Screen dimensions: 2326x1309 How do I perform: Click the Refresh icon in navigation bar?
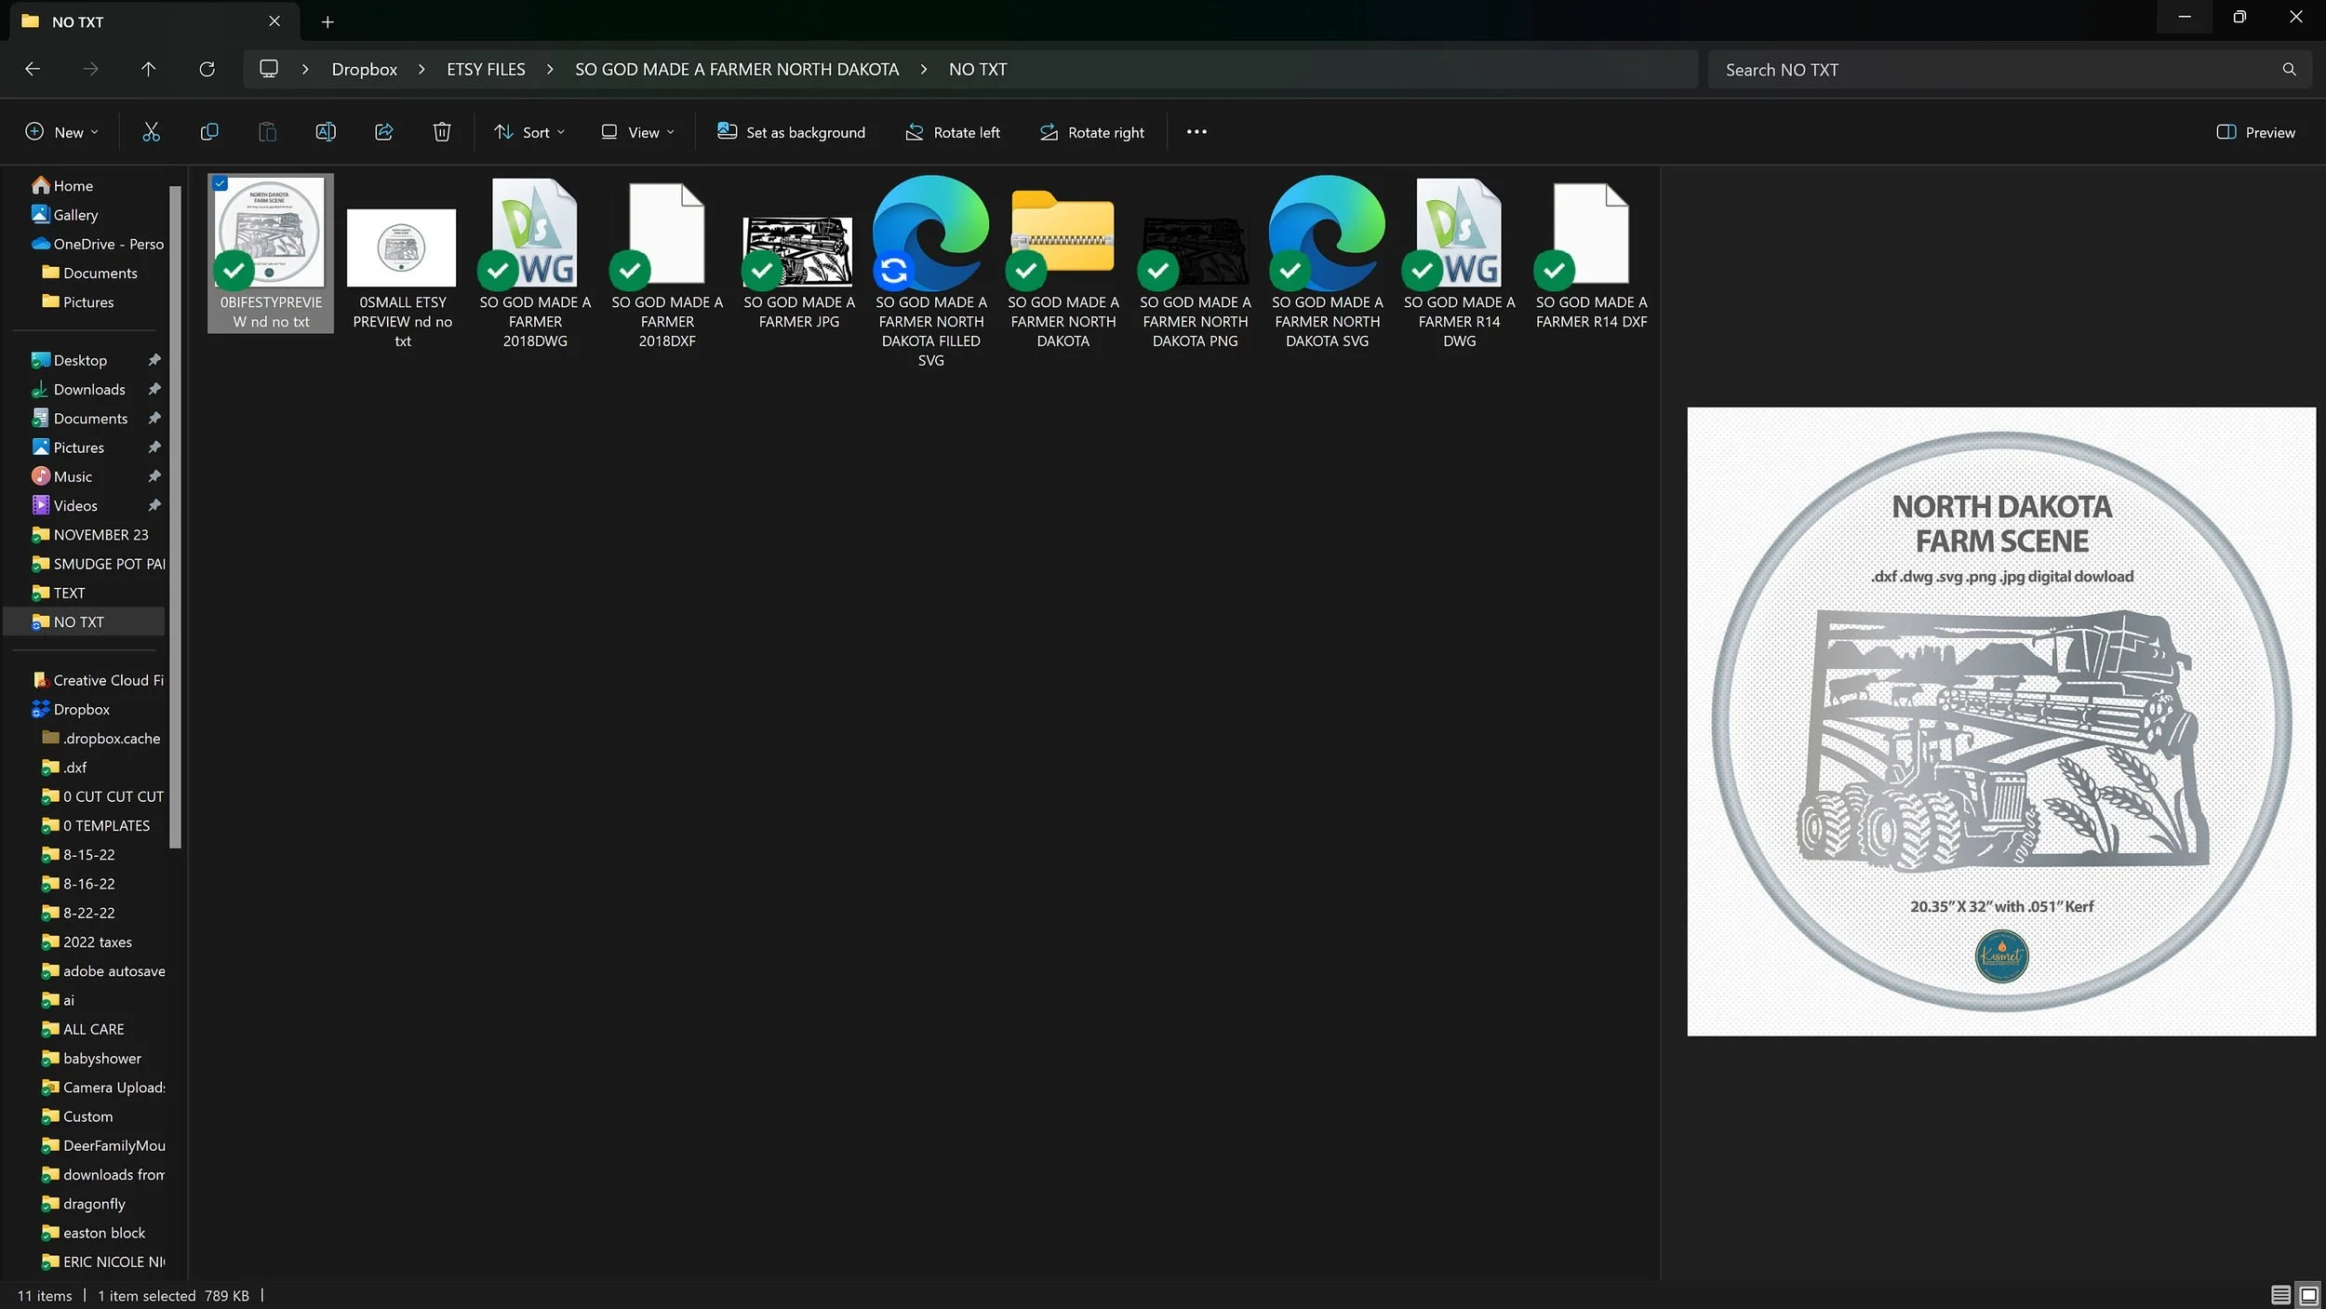(207, 69)
